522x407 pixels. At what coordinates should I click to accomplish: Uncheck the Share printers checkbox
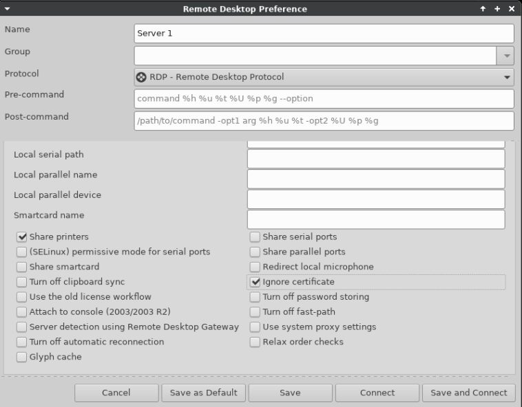tap(22, 237)
